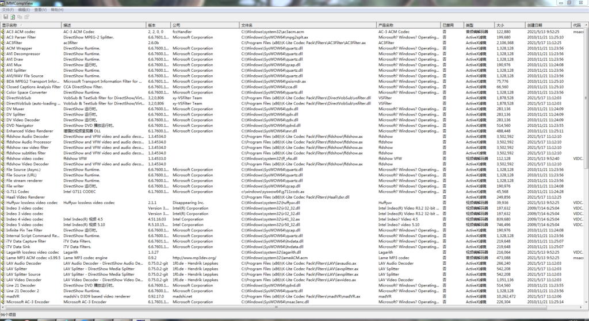Click the icon beside ACM Wrapper
Viewport: 589px width, 321px height.
(x=3, y=48)
